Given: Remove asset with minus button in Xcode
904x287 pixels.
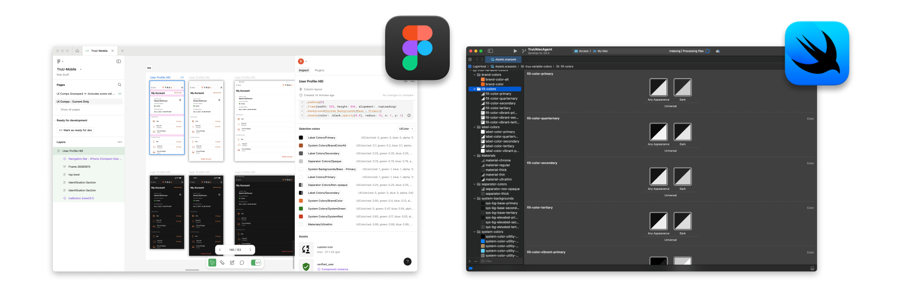Looking at the screenshot, I should tap(476, 261).
